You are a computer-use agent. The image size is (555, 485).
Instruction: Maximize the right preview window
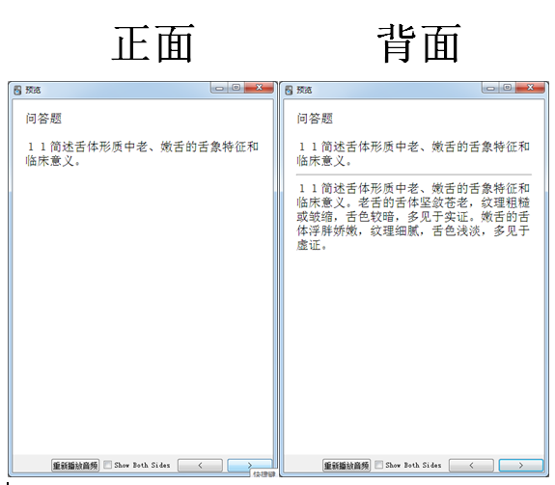tap(507, 88)
